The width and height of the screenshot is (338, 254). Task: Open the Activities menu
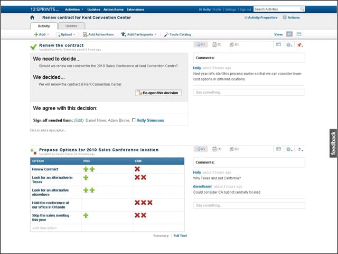point(74,10)
